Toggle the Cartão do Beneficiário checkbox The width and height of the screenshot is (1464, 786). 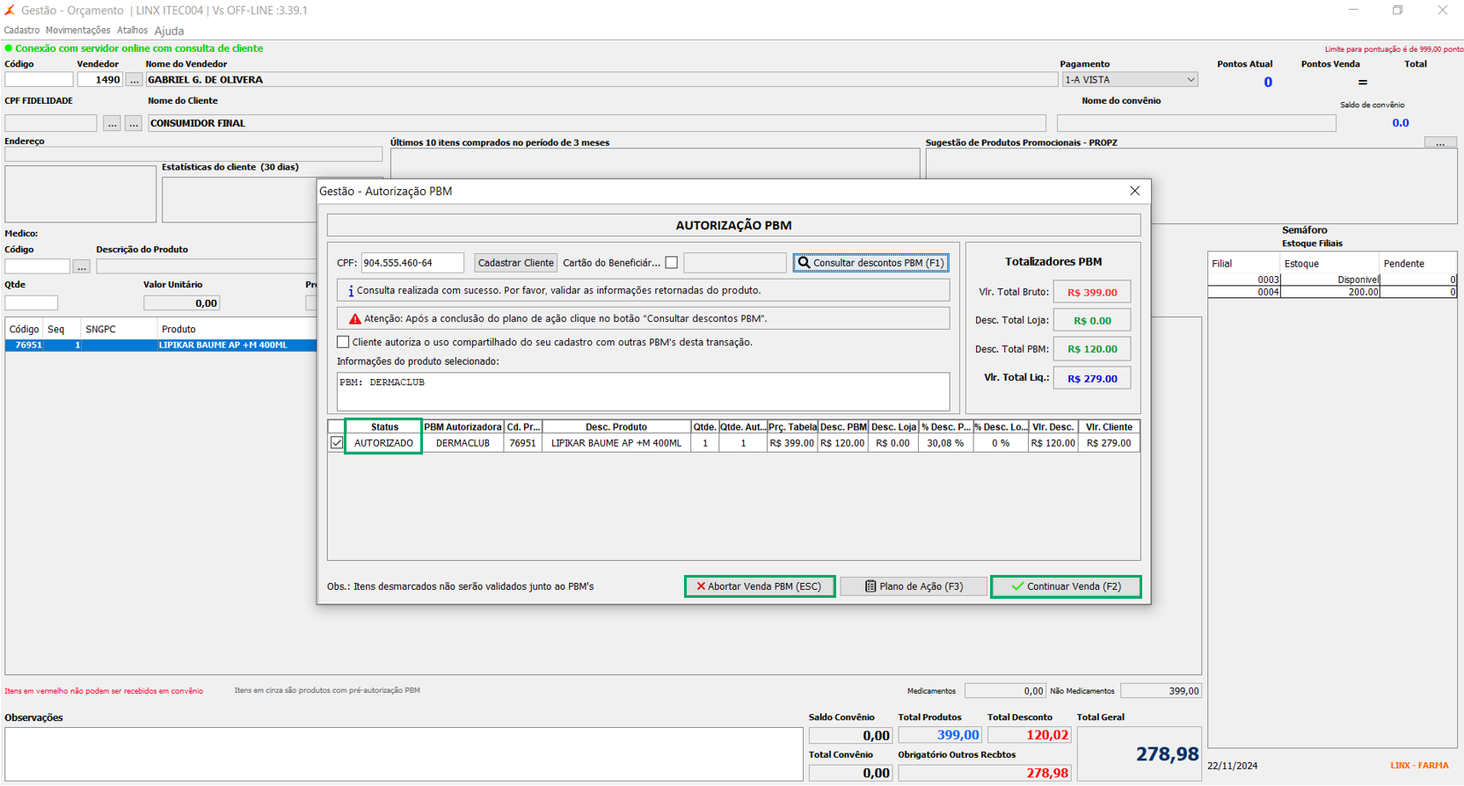pyautogui.click(x=672, y=263)
